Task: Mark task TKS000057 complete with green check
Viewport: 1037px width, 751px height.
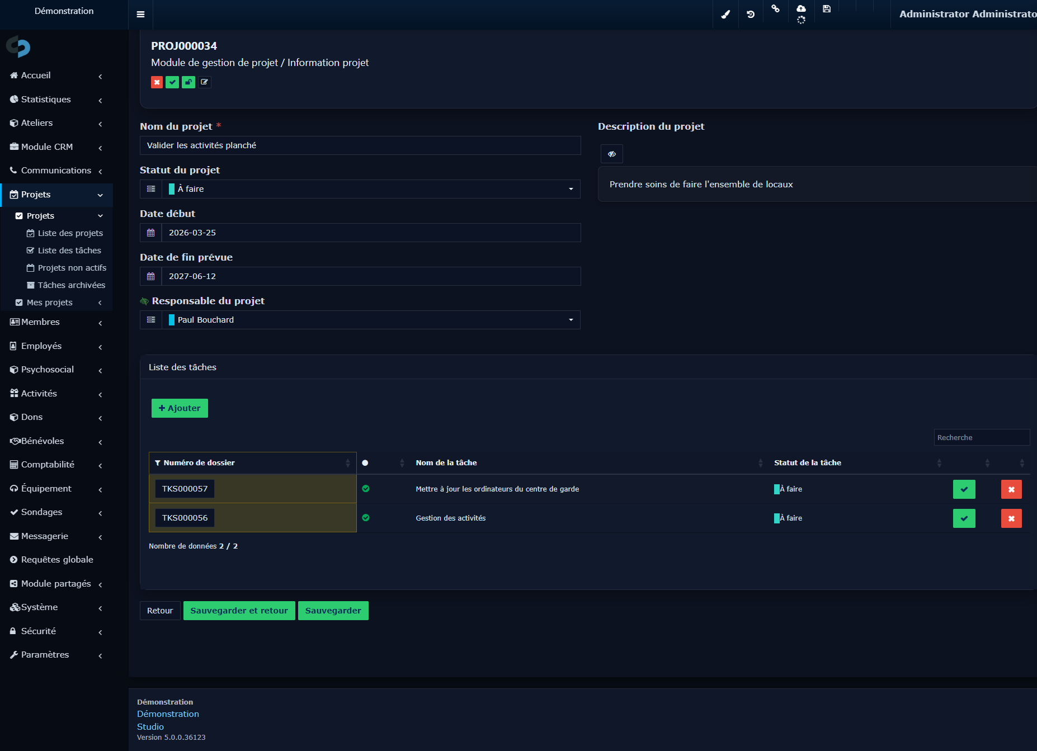Action: (x=964, y=489)
